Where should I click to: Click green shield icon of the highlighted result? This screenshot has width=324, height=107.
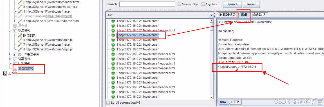coord(113,35)
